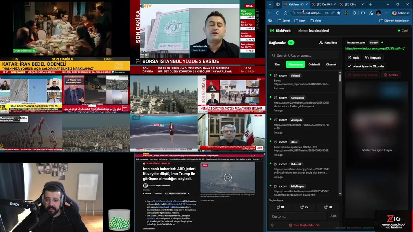Switch to the X'te UK tab
Viewport: 413px width, 232px height.
point(324,4)
